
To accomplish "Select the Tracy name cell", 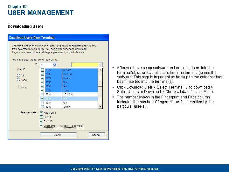I will [x=80, y=90].
